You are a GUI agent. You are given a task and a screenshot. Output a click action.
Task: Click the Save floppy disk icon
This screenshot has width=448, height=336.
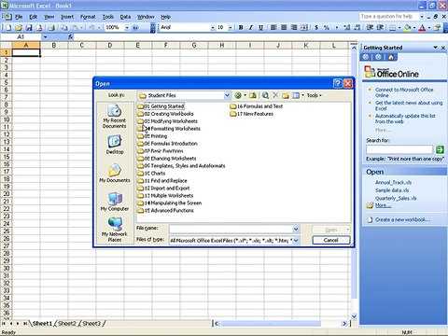tap(29, 28)
